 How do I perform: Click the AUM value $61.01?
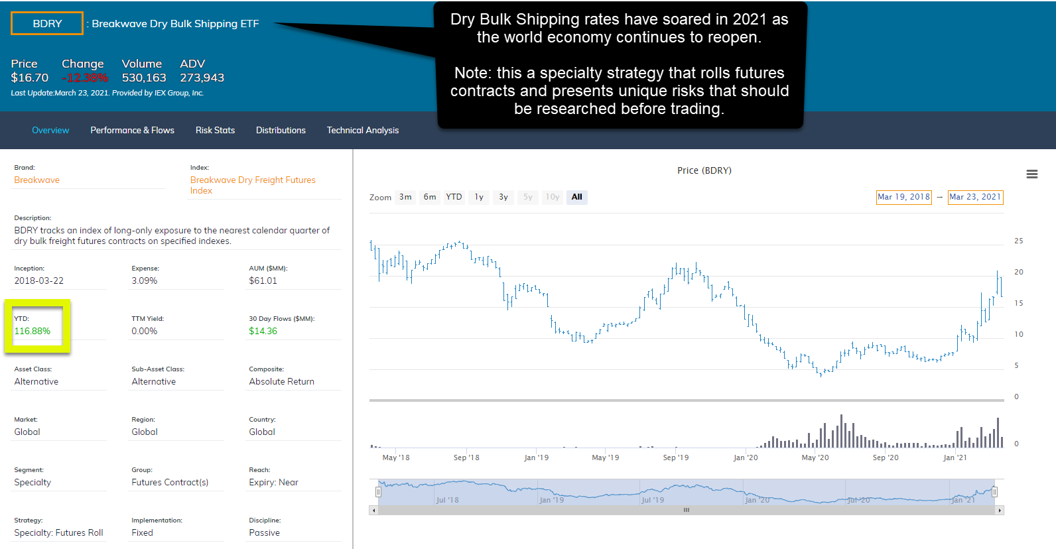click(x=263, y=280)
